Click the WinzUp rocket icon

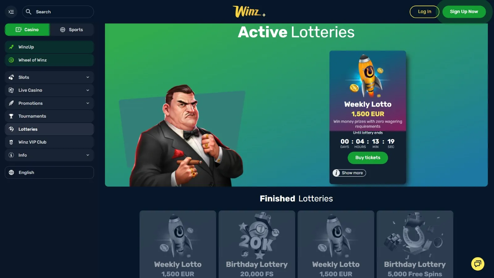pyautogui.click(x=11, y=47)
